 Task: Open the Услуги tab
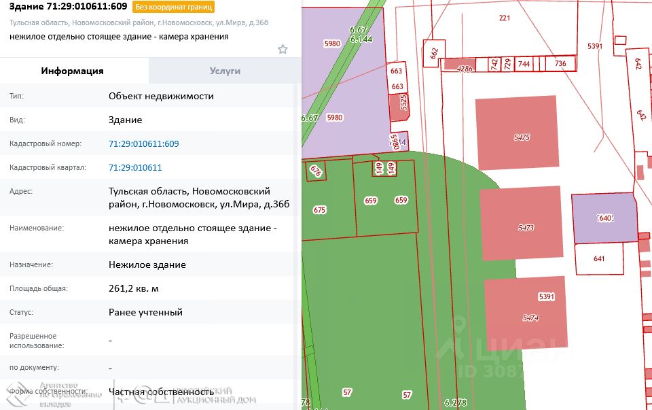click(x=225, y=71)
